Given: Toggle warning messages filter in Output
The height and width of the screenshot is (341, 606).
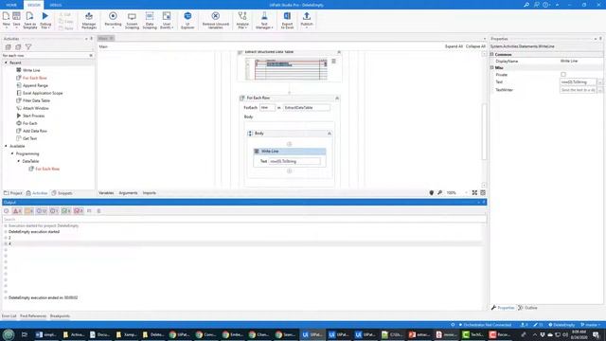Looking at the screenshot, I should coord(29,211).
